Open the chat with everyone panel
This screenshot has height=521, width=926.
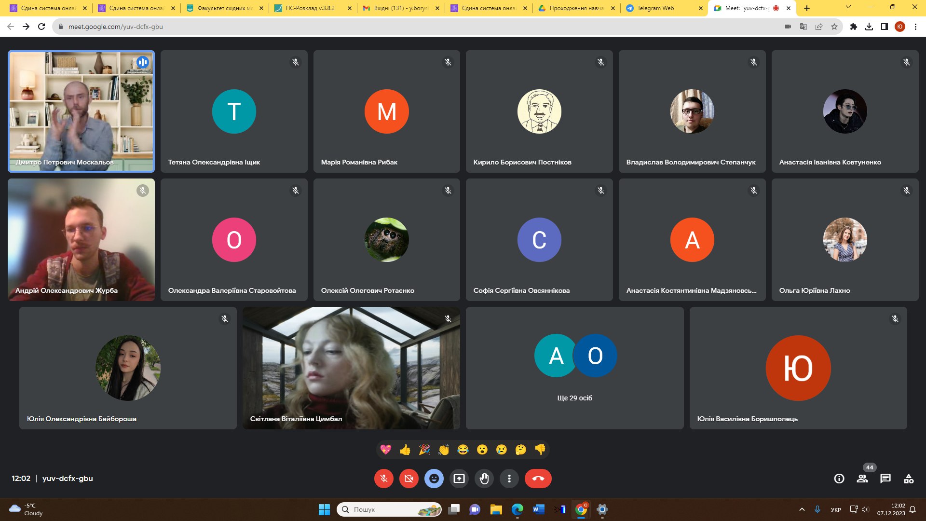(885, 479)
